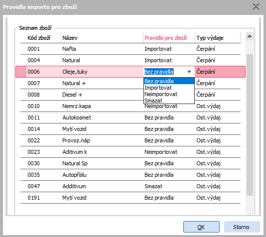Sort by Kód zboží column header
The image size is (266, 237).
[x=39, y=38]
